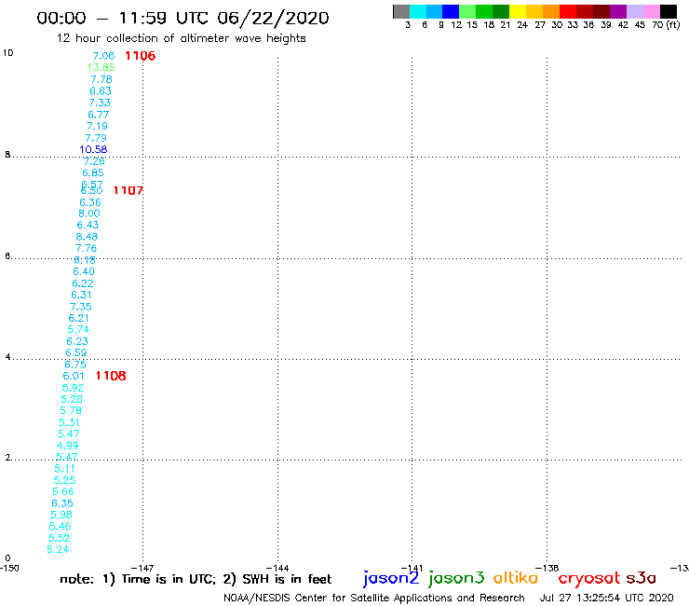Select the wave height reading 8.00
Image resolution: width=689 pixels, height=606 pixels.
coord(89,213)
